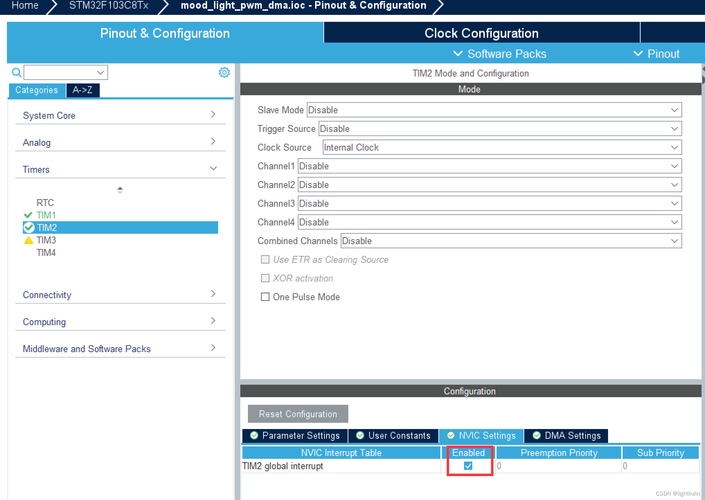Image resolution: width=705 pixels, height=500 pixels.
Task: Toggle Use ETR as Clearing Source checkbox
Action: [x=265, y=259]
